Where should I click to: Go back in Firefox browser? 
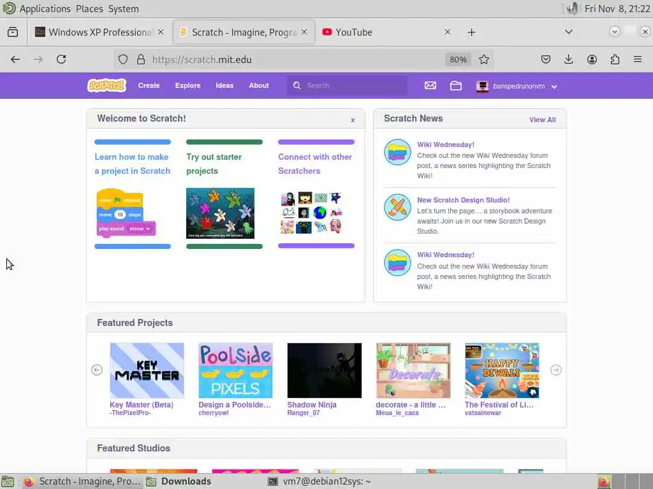(x=15, y=59)
